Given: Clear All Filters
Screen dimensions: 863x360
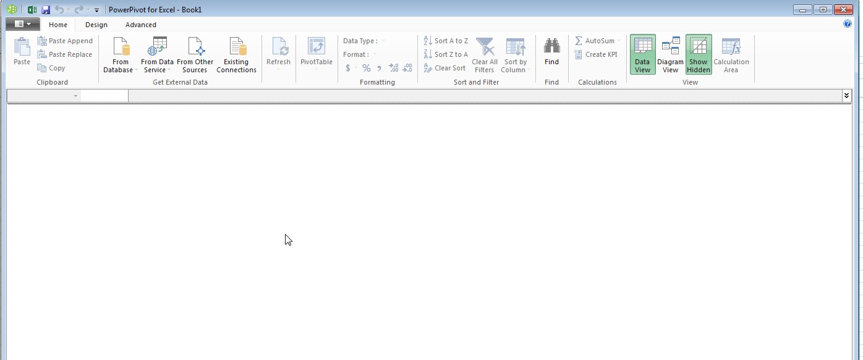Looking at the screenshot, I should coord(485,55).
